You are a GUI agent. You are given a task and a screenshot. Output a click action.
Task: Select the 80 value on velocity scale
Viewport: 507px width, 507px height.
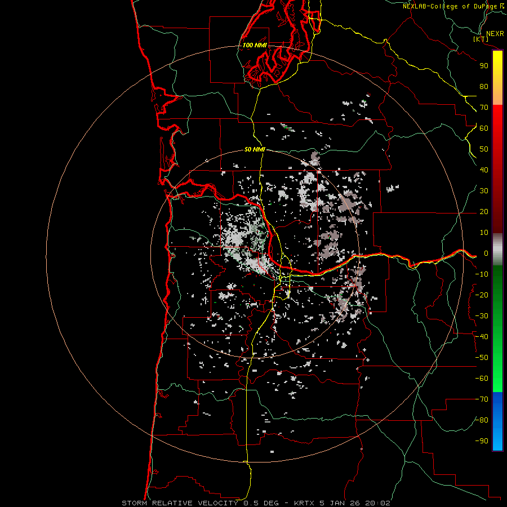point(484,86)
